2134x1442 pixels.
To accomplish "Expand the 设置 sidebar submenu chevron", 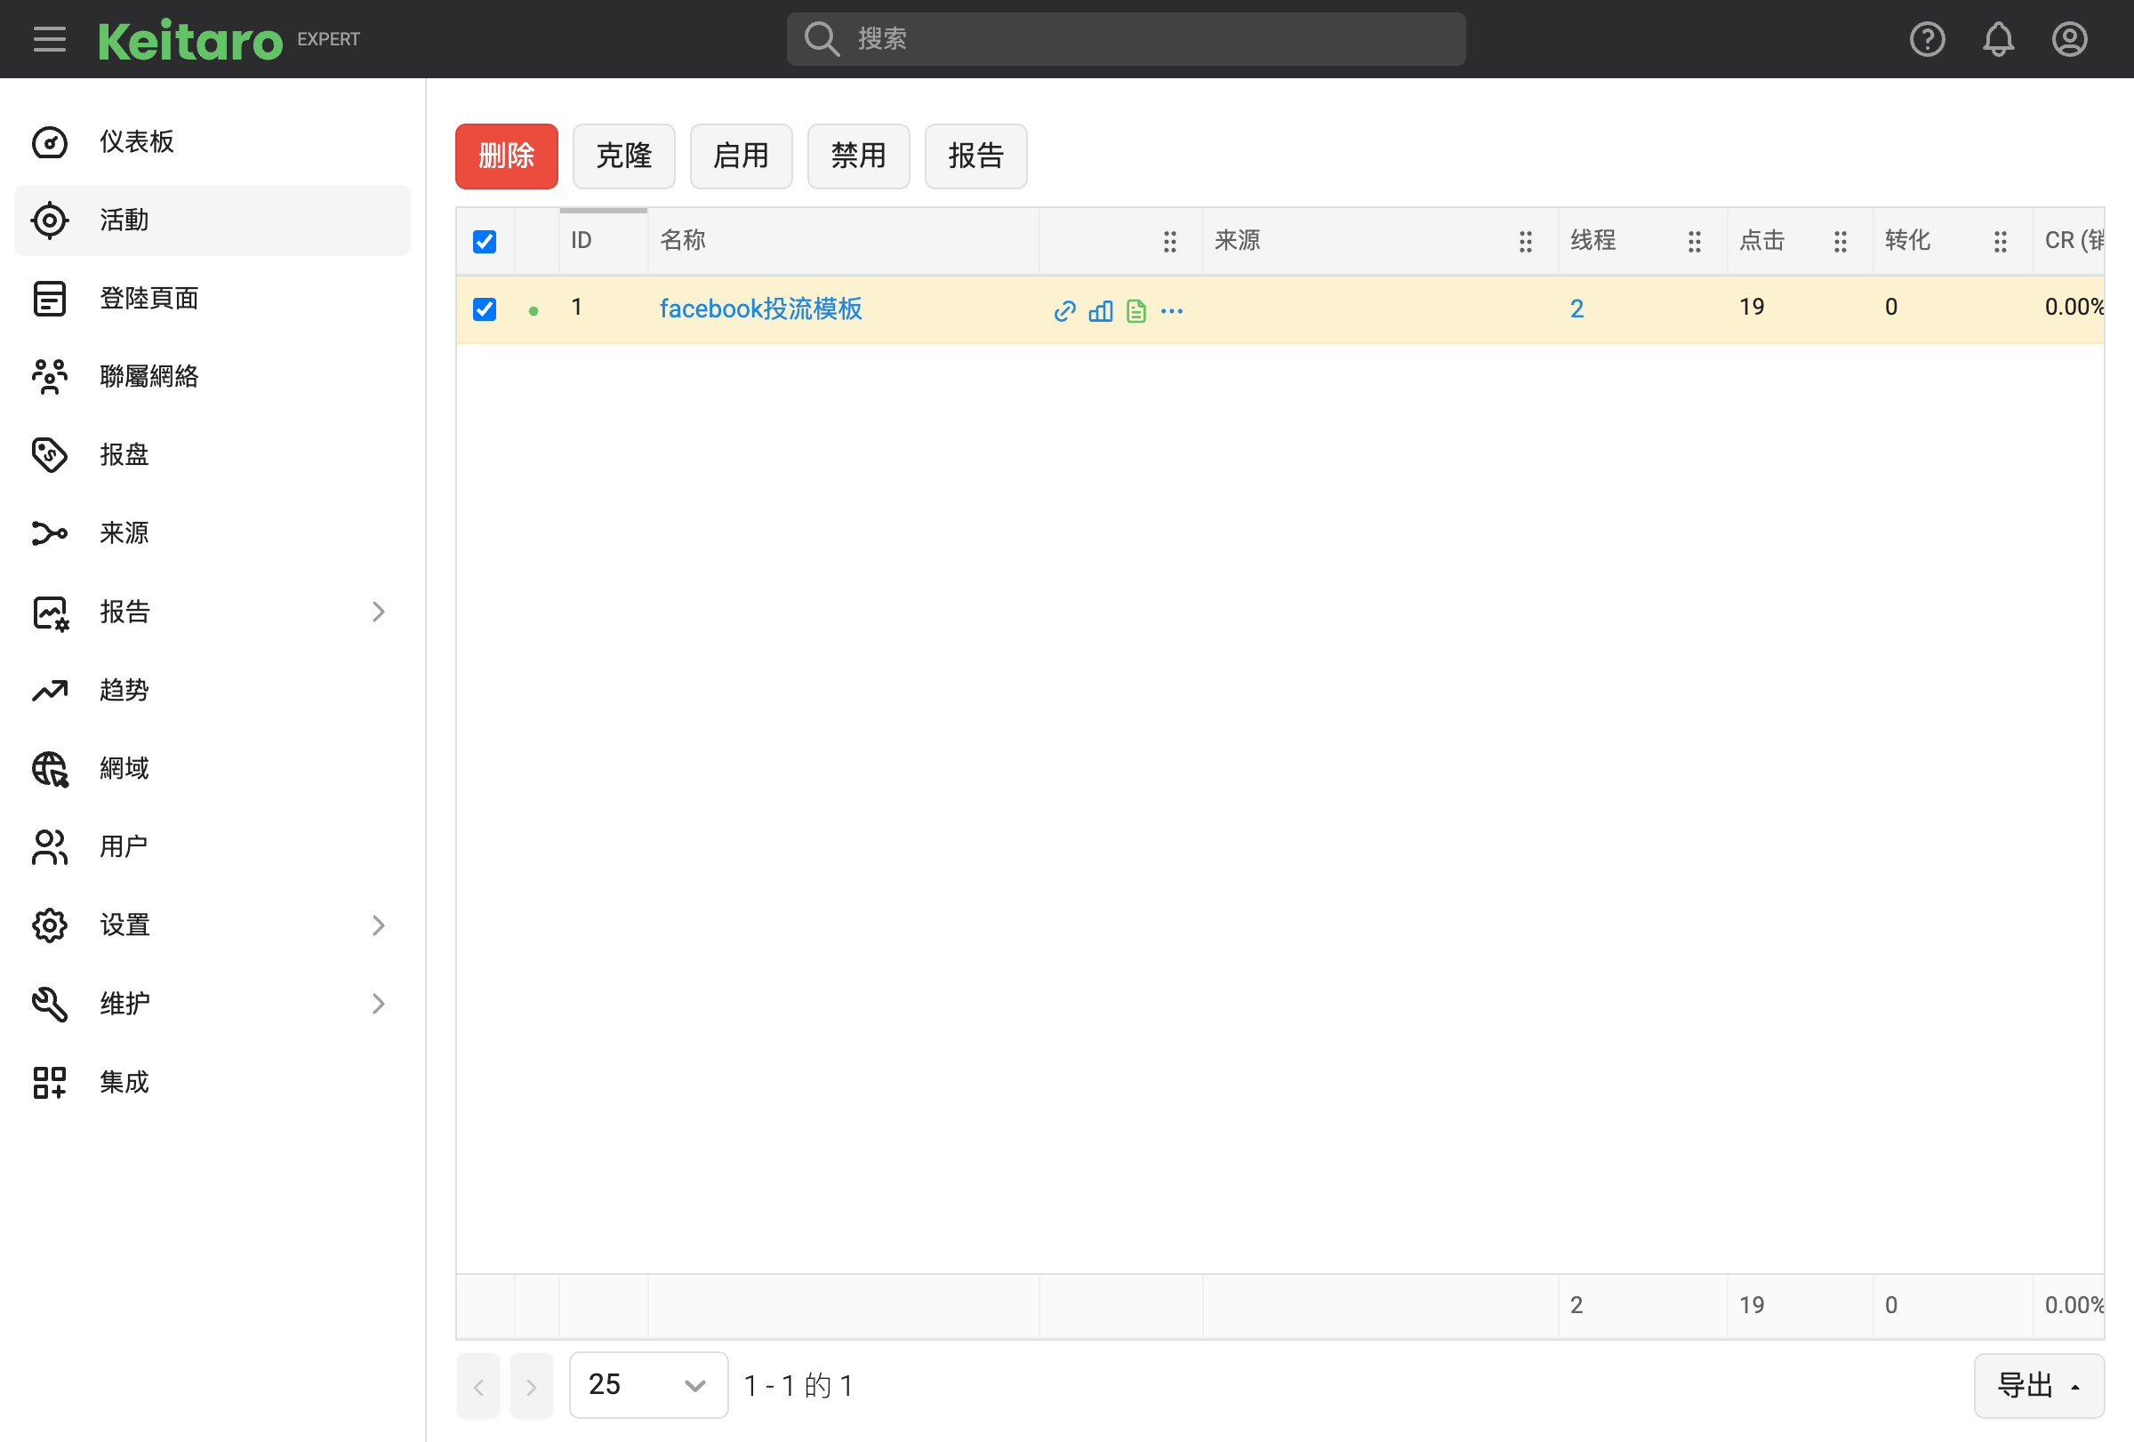I will pos(378,925).
